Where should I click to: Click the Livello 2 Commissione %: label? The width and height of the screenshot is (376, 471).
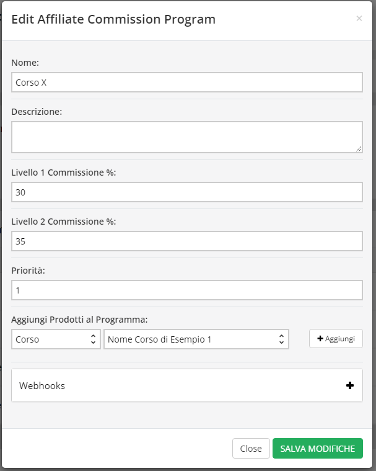pos(64,222)
